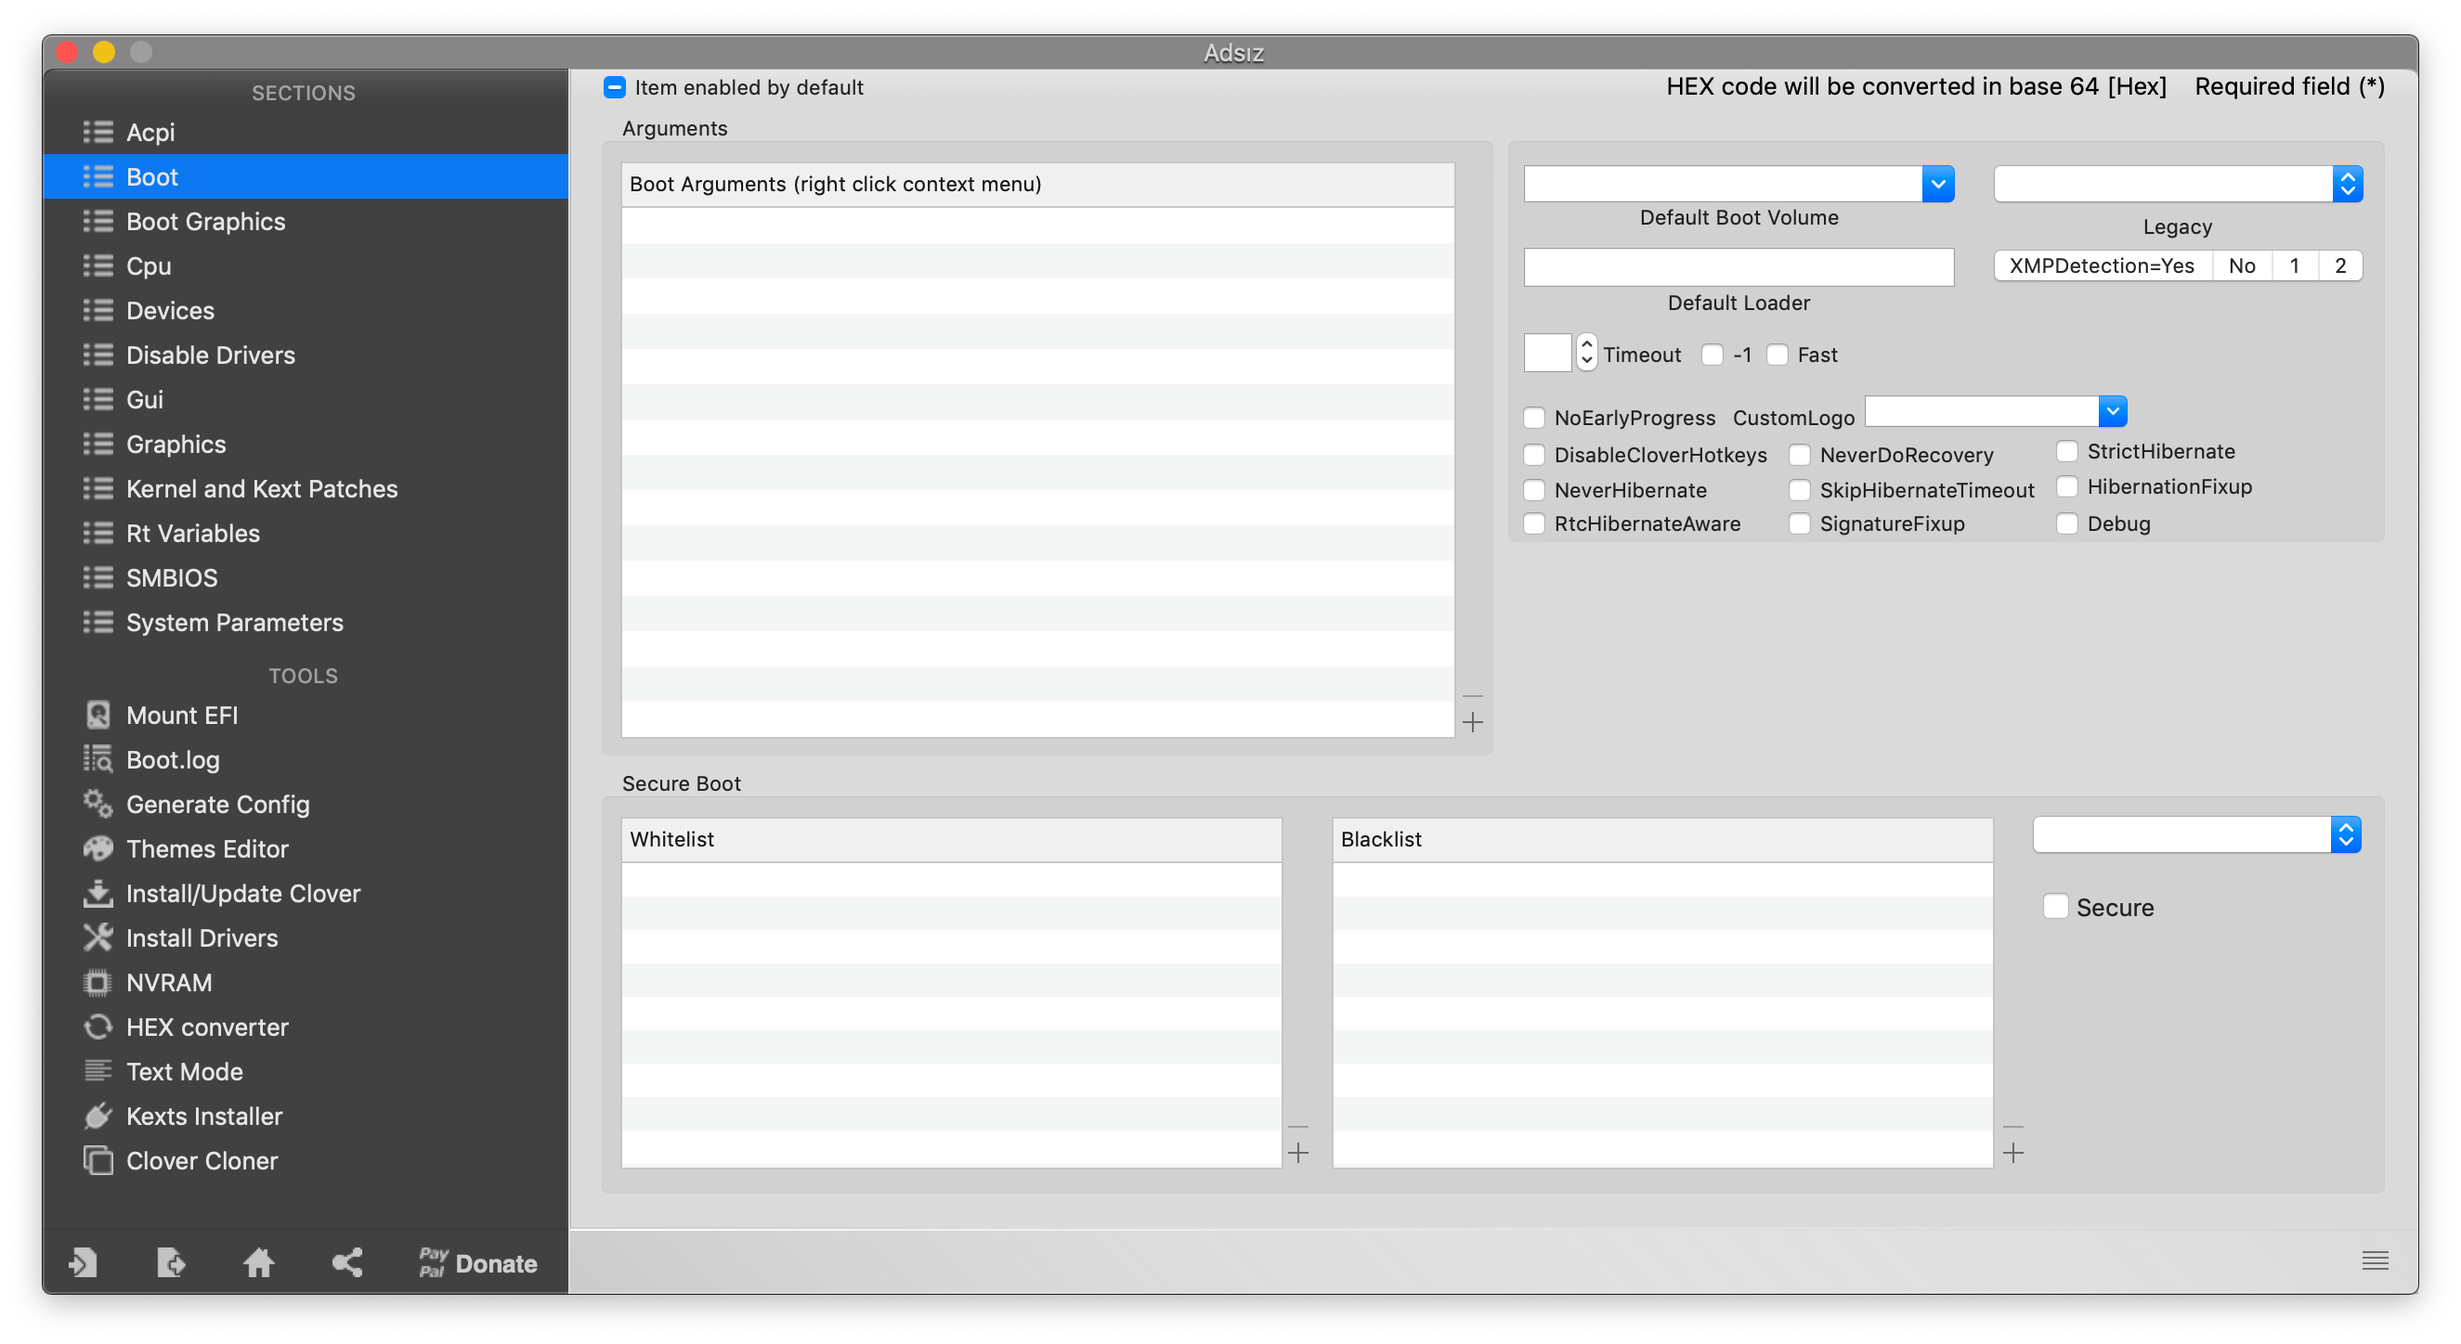Screen dimensions: 2461x1344
Task: Add a boot argument with plus button
Action: [x=1472, y=723]
